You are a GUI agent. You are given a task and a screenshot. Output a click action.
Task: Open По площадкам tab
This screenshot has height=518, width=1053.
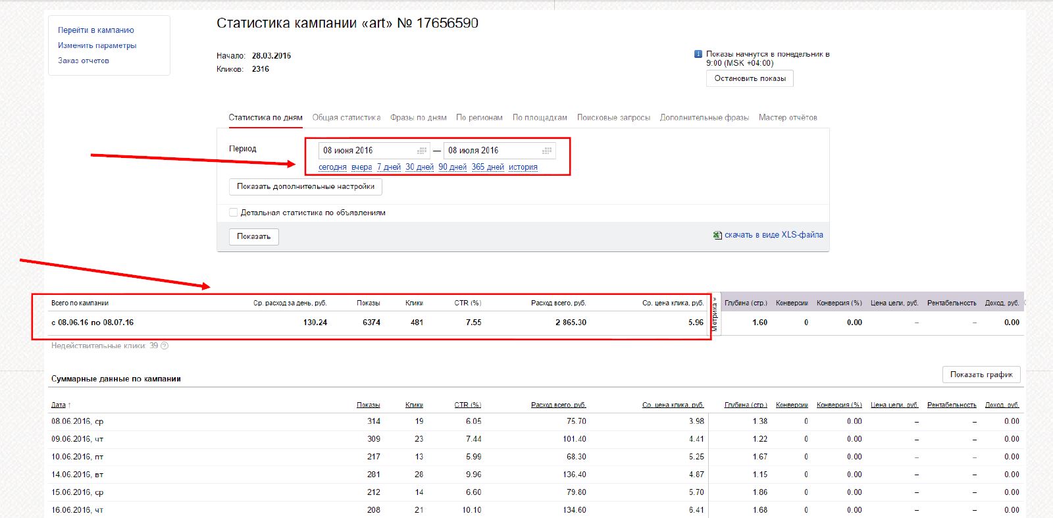point(540,118)
